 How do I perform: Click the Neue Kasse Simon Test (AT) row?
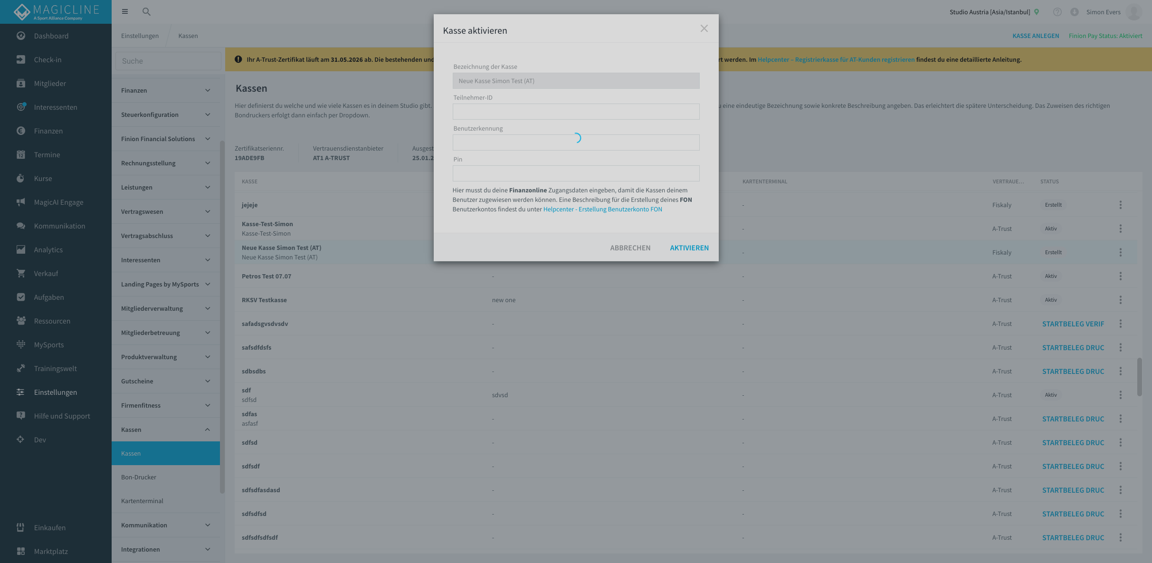click(685, 252)
